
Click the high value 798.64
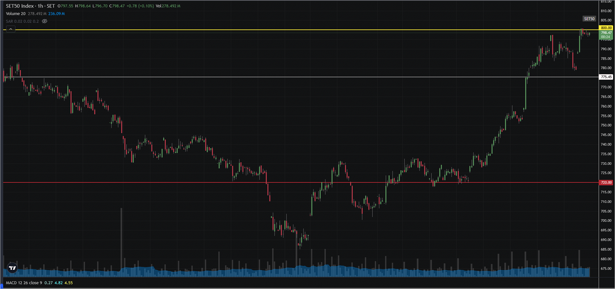coord(84,6)
